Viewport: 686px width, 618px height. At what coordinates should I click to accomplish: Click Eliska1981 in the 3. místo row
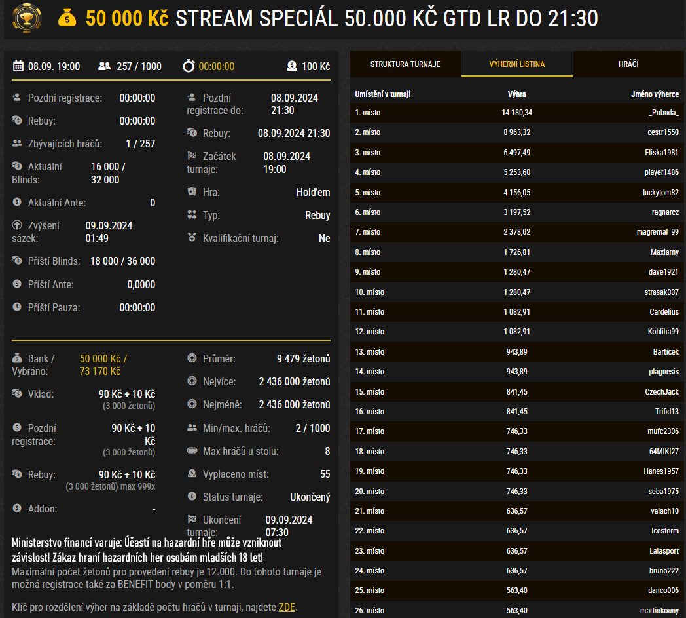click(x=662, y=153)
